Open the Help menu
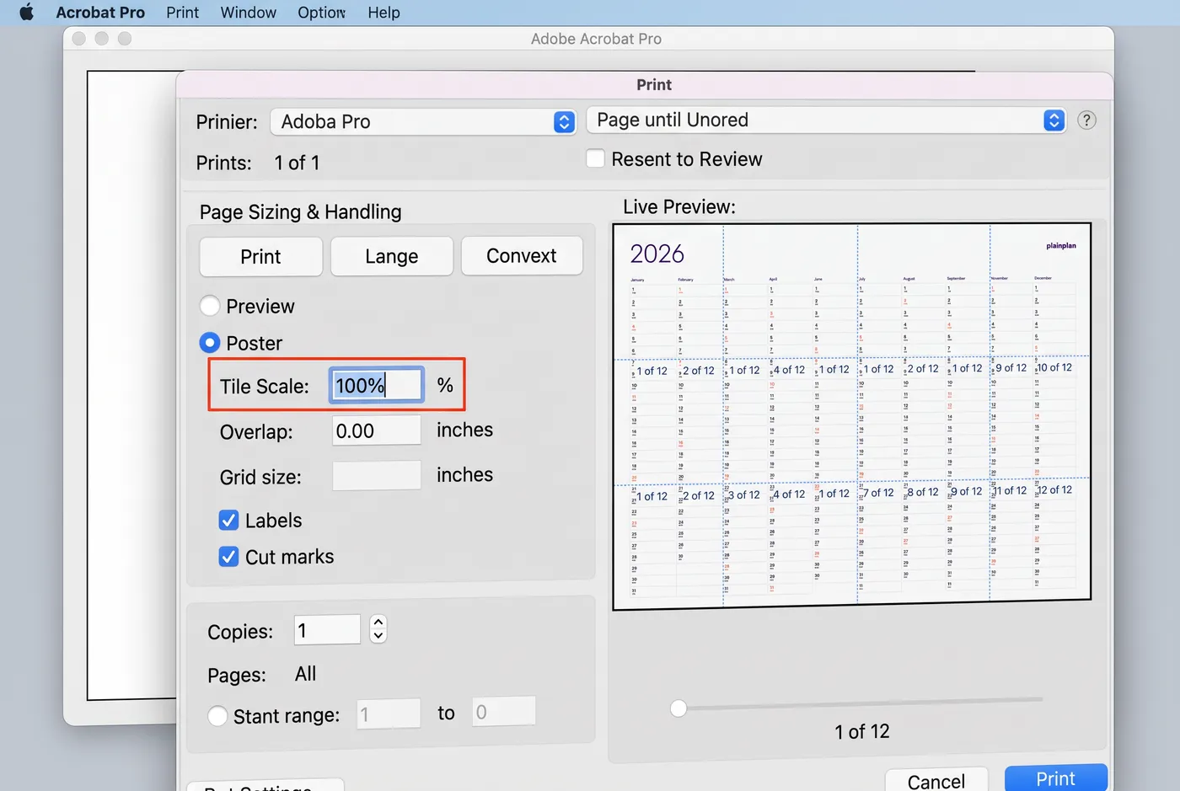 point(383,13)
